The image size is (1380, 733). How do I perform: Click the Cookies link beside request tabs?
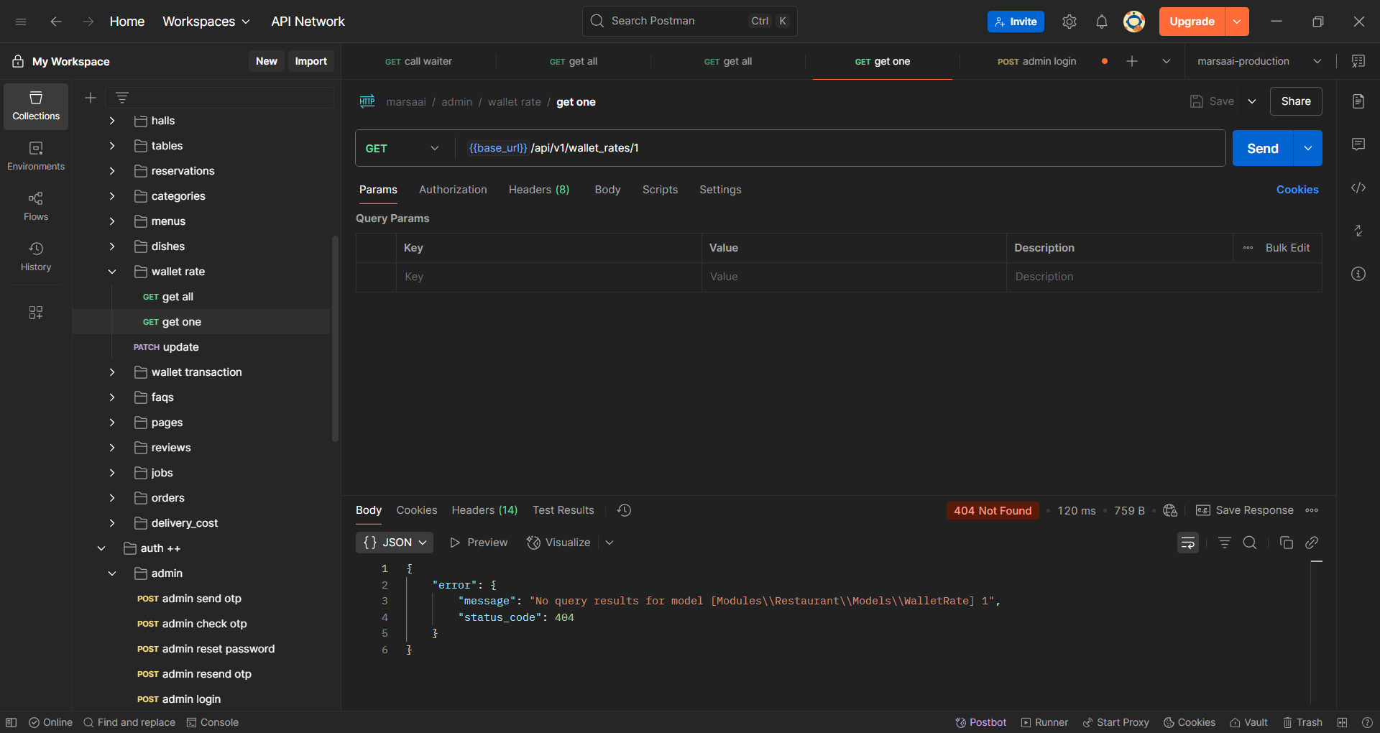point(1297,190)
